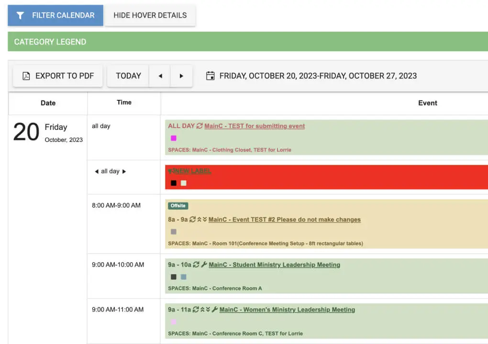Click the wrench icon on Student Ministry Leadership Meeting

point(204,265)
